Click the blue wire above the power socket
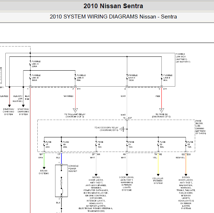Screen dimensions: 214x213 (x=61, y=158)
